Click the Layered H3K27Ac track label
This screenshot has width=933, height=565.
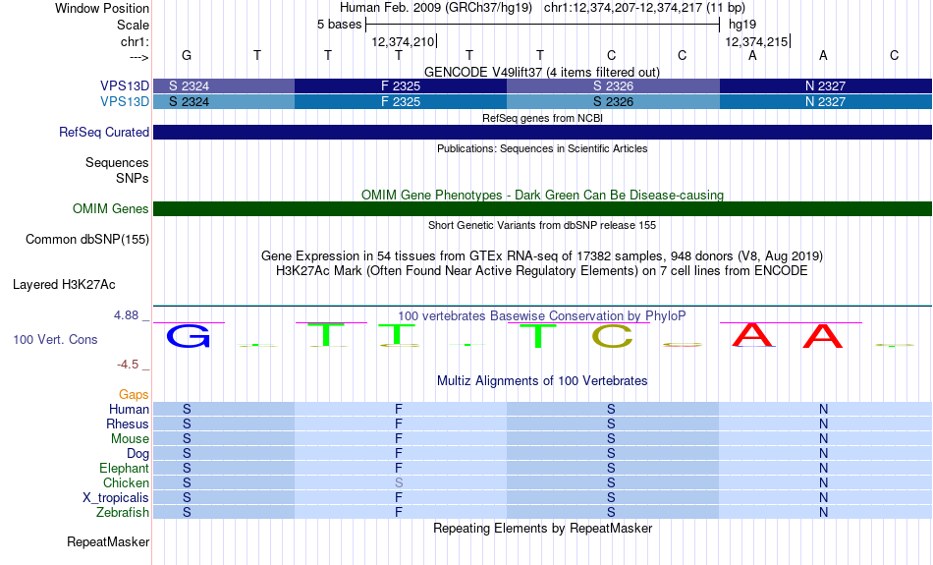point(64,285)
